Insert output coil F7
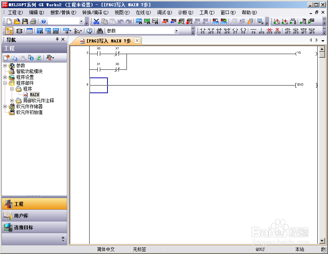This screenshot has width=328, height=254. click(x=235, y=31)
